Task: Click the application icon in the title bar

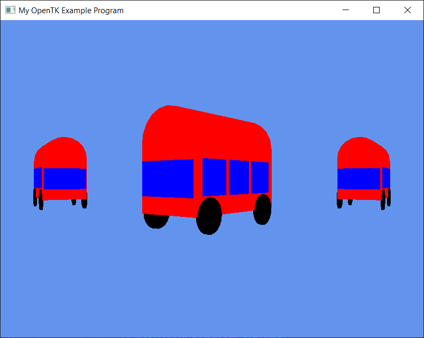Action: pos(10,10)
